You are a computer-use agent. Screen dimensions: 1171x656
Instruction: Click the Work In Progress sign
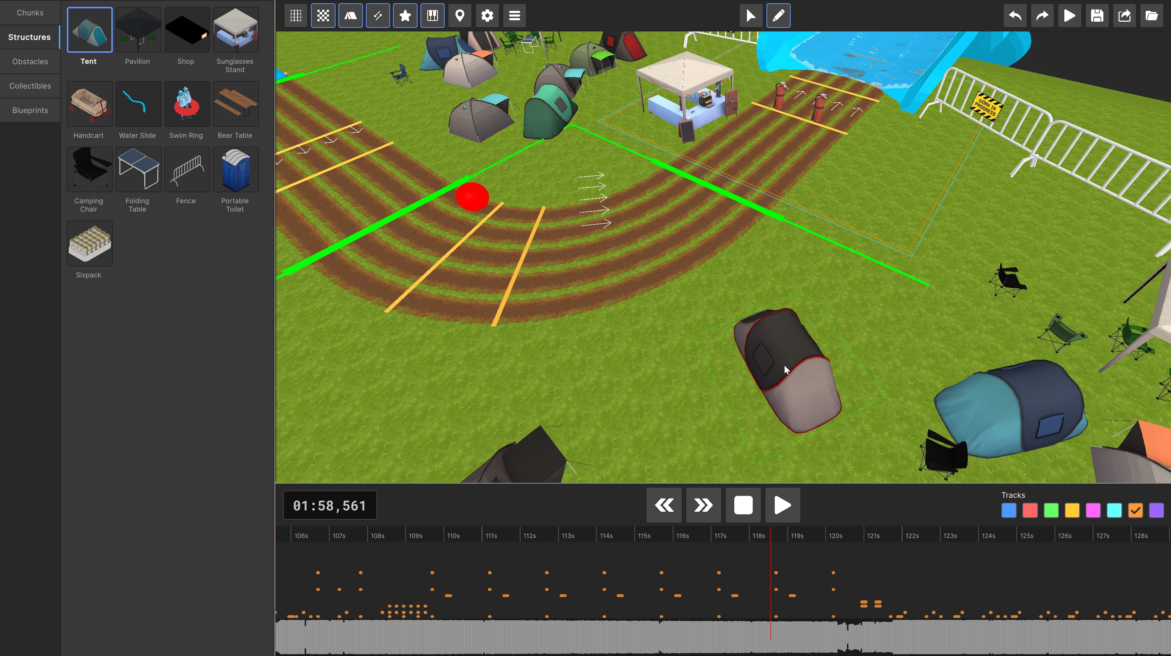(x=987, y=107)
